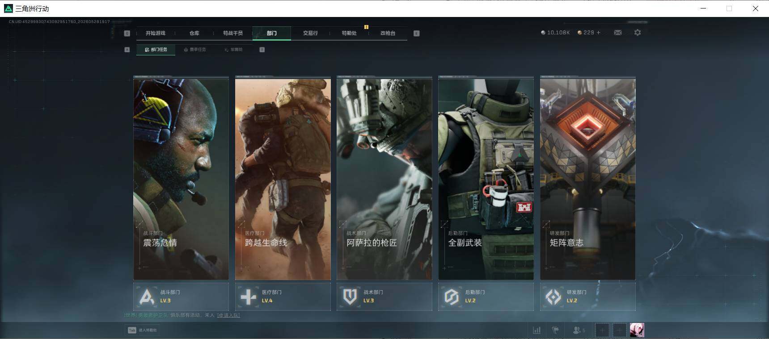Image resolution: width=769 pixels, height=339 pixels.
Task: Click the Tab 进入特勤处 button
Action: click(x=142, y=330)
